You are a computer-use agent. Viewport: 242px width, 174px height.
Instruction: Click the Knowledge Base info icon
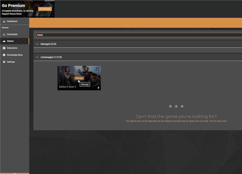pyautogui.click(x=4, y=55)
